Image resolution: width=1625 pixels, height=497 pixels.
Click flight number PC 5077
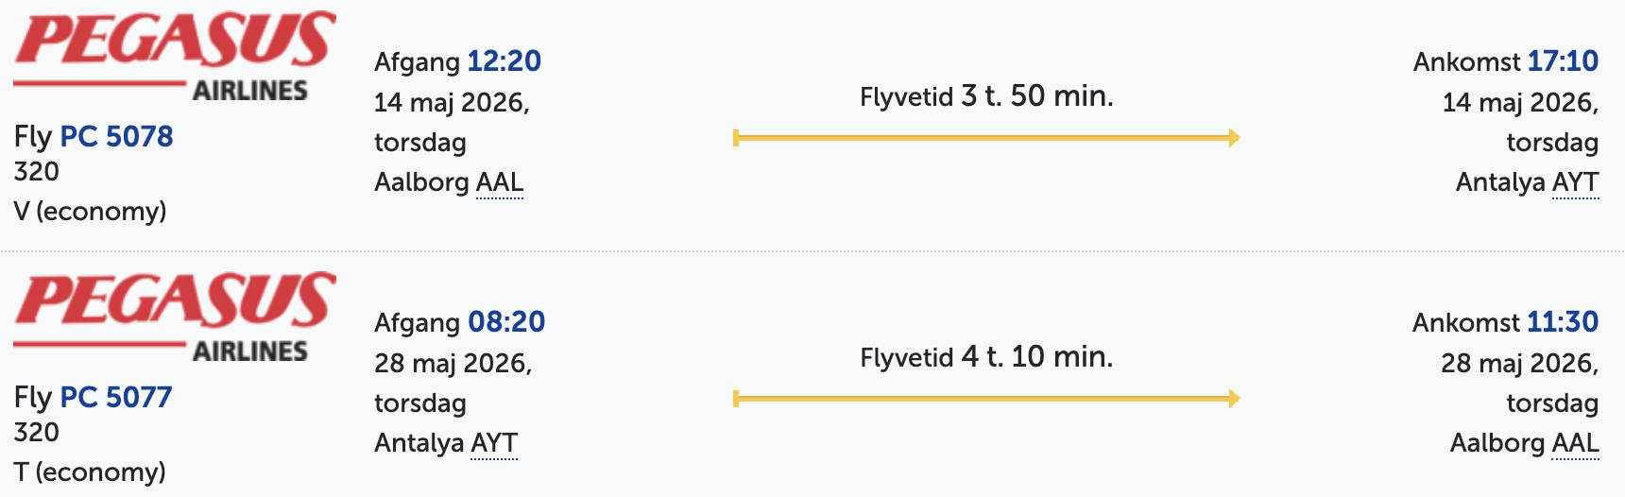(x=116, y=398)
